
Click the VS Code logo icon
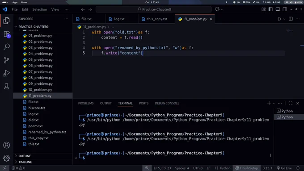pyautogui.click(x=5, y=9)
